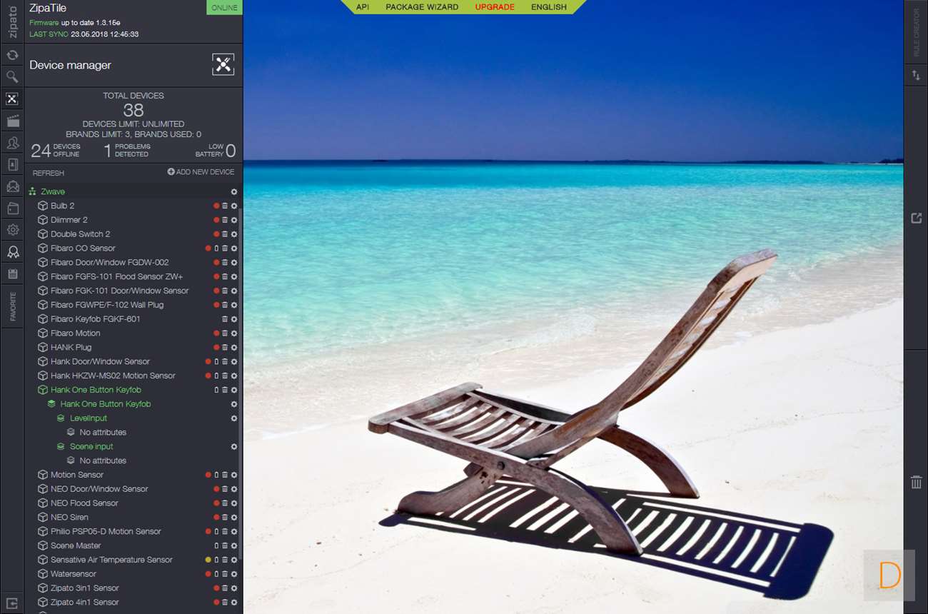The image size is (928, 614).
Task: Select NEO Flood Sensor in the list
Action: pos(84,503)
